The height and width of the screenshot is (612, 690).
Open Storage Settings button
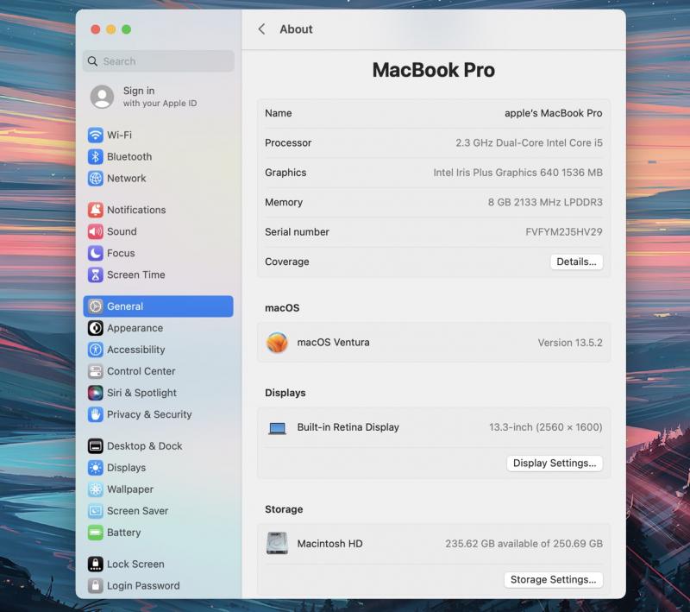coord(553,579)
